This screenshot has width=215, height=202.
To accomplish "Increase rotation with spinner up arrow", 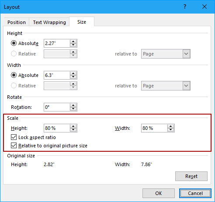I will click(x=73, y=105).
